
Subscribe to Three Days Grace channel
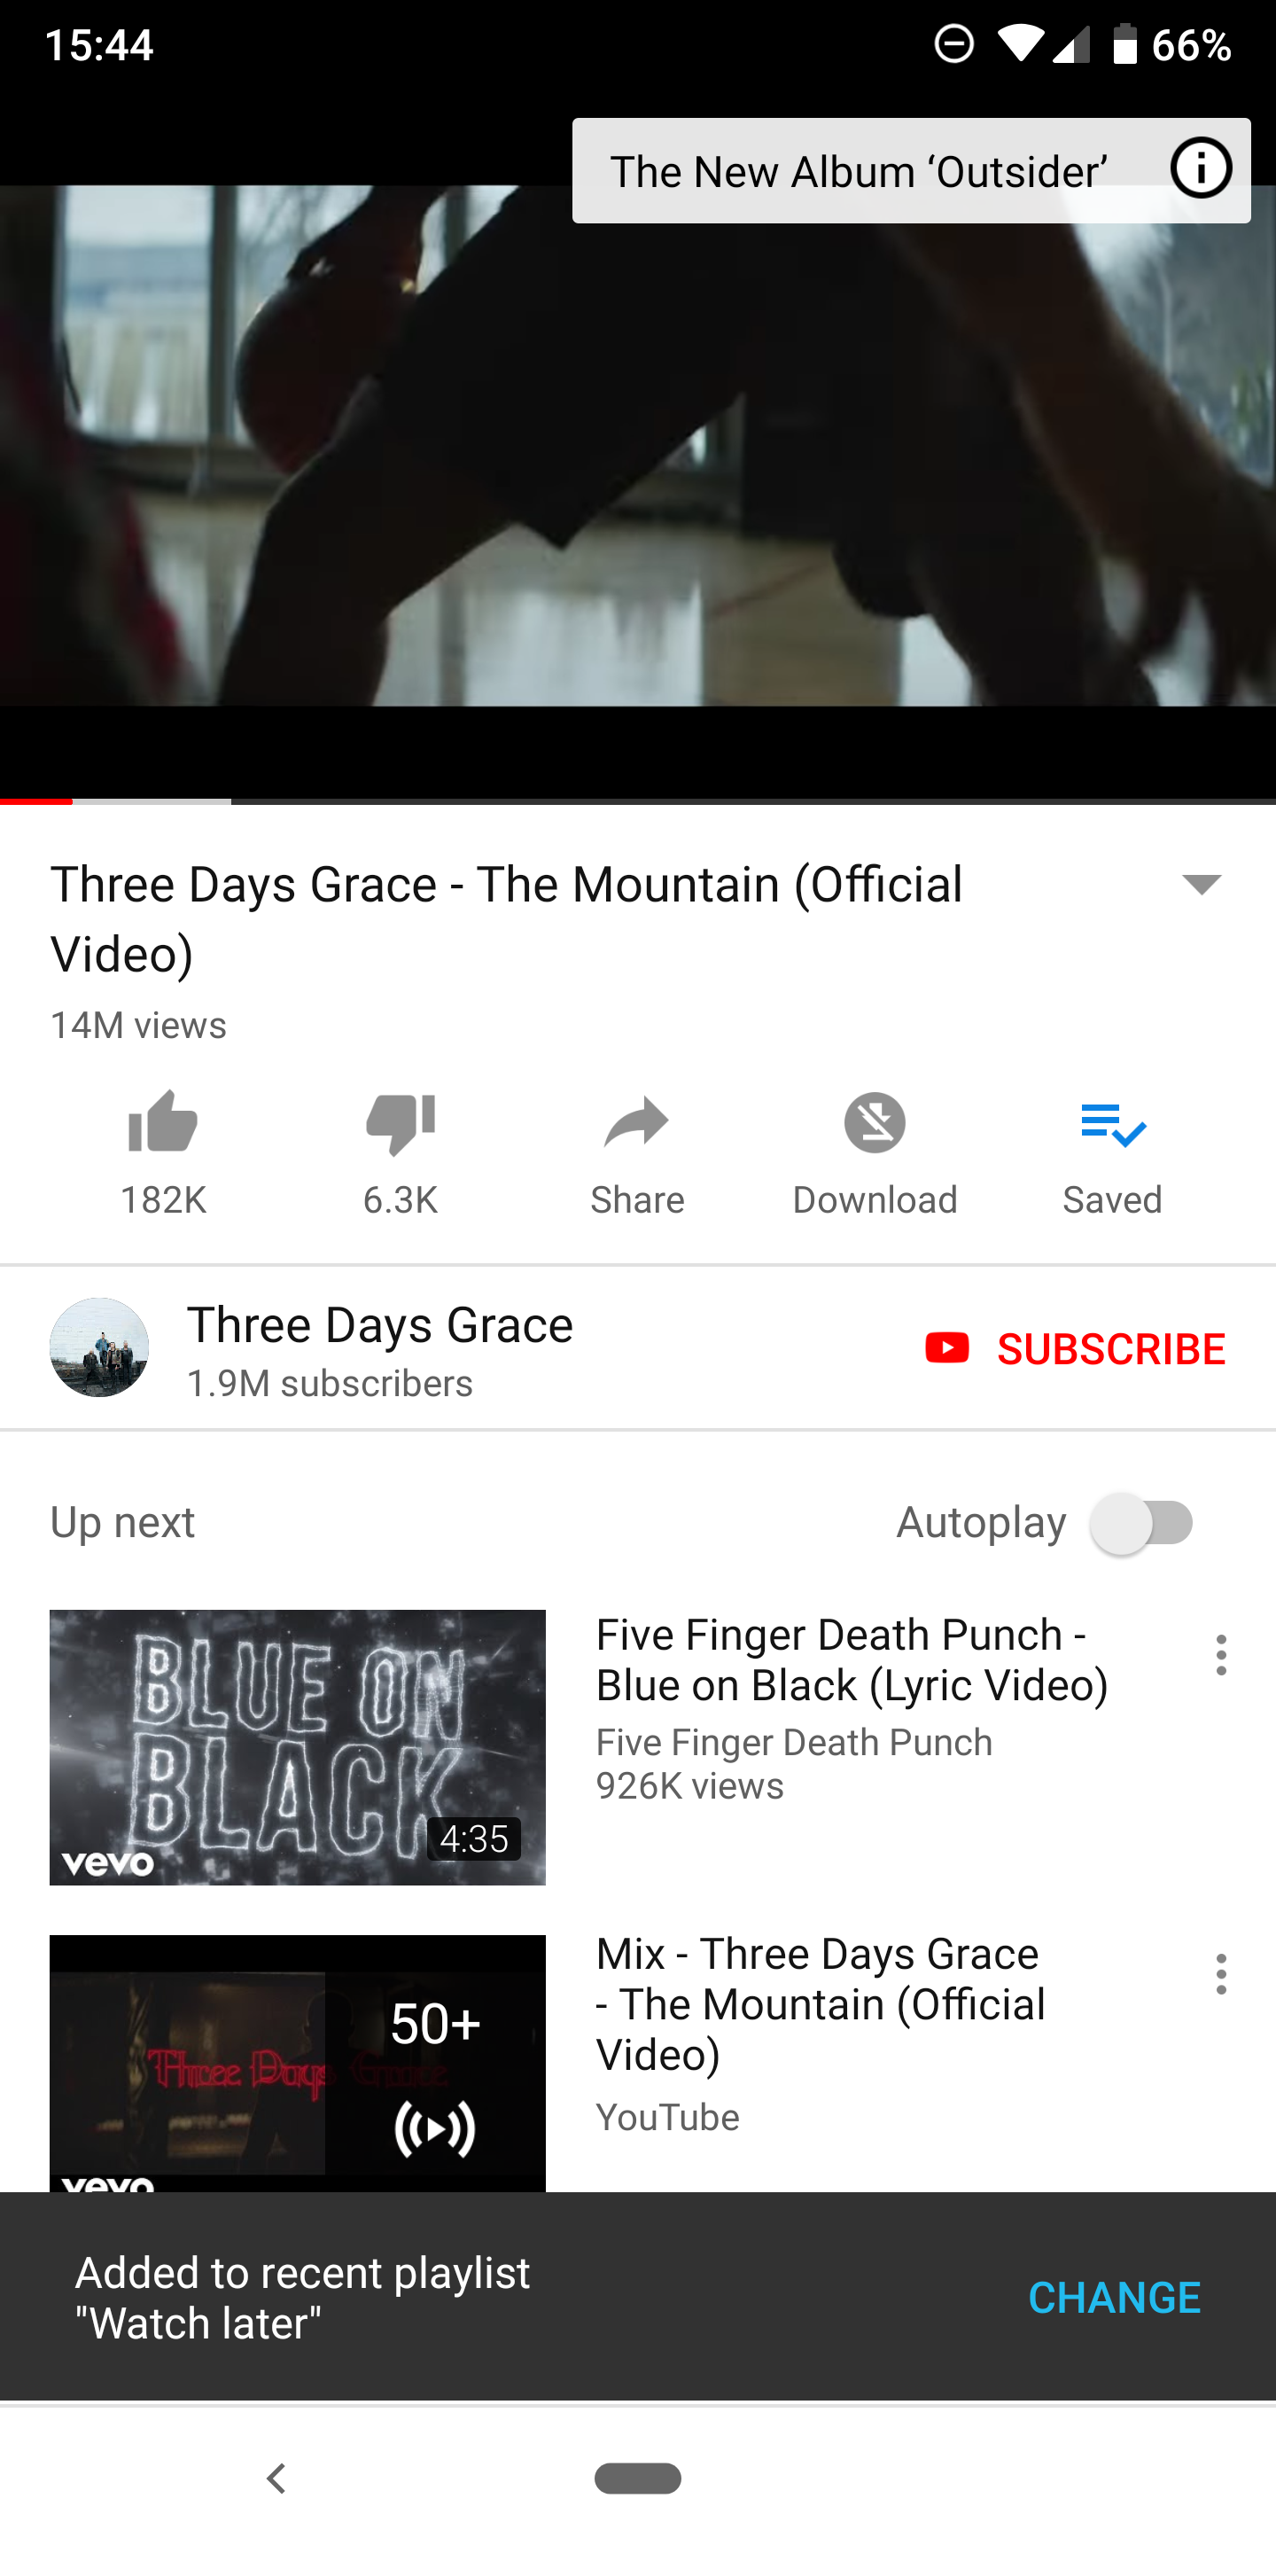pyautogui.click(x=1075, y=1347)
